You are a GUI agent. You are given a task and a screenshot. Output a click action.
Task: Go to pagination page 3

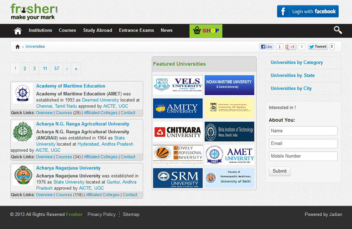coord(34,69)
